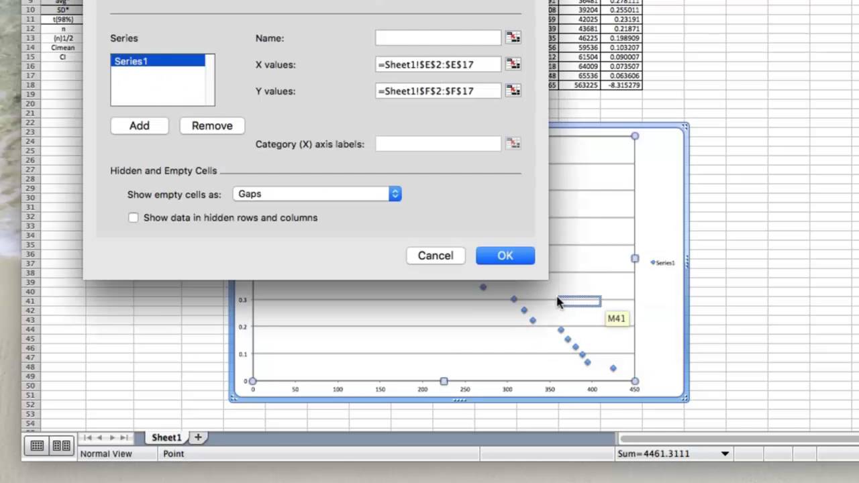The height and width of the screenshot is (483, 859).
Task: Click the horizontal scrollbar of the spreadsheet
Action: [x=738, y=438]
